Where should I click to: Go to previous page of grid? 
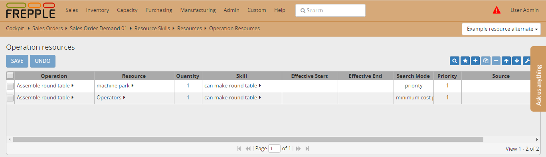[x=248, y=148]
